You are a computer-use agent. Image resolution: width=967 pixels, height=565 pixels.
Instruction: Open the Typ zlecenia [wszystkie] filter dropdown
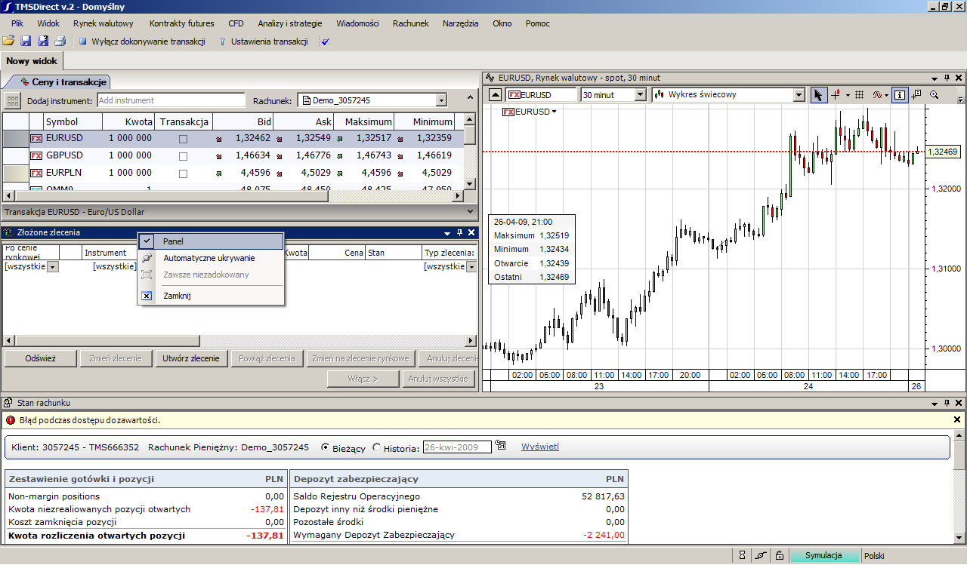(x=471, y=267)
